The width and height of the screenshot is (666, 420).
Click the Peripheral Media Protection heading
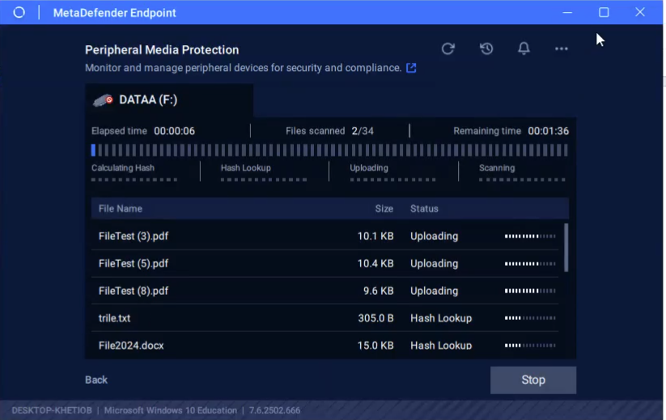coord(162,50)
